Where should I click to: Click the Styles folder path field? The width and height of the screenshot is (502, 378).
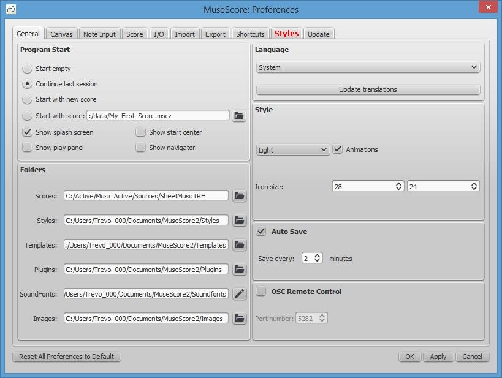[x=146, y=220]
